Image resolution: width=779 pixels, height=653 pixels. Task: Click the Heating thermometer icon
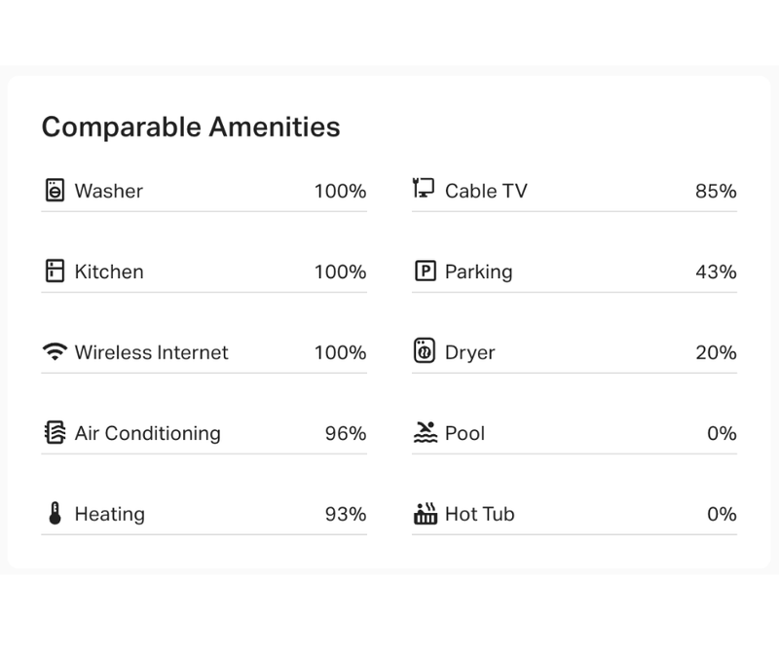(55, 514)
